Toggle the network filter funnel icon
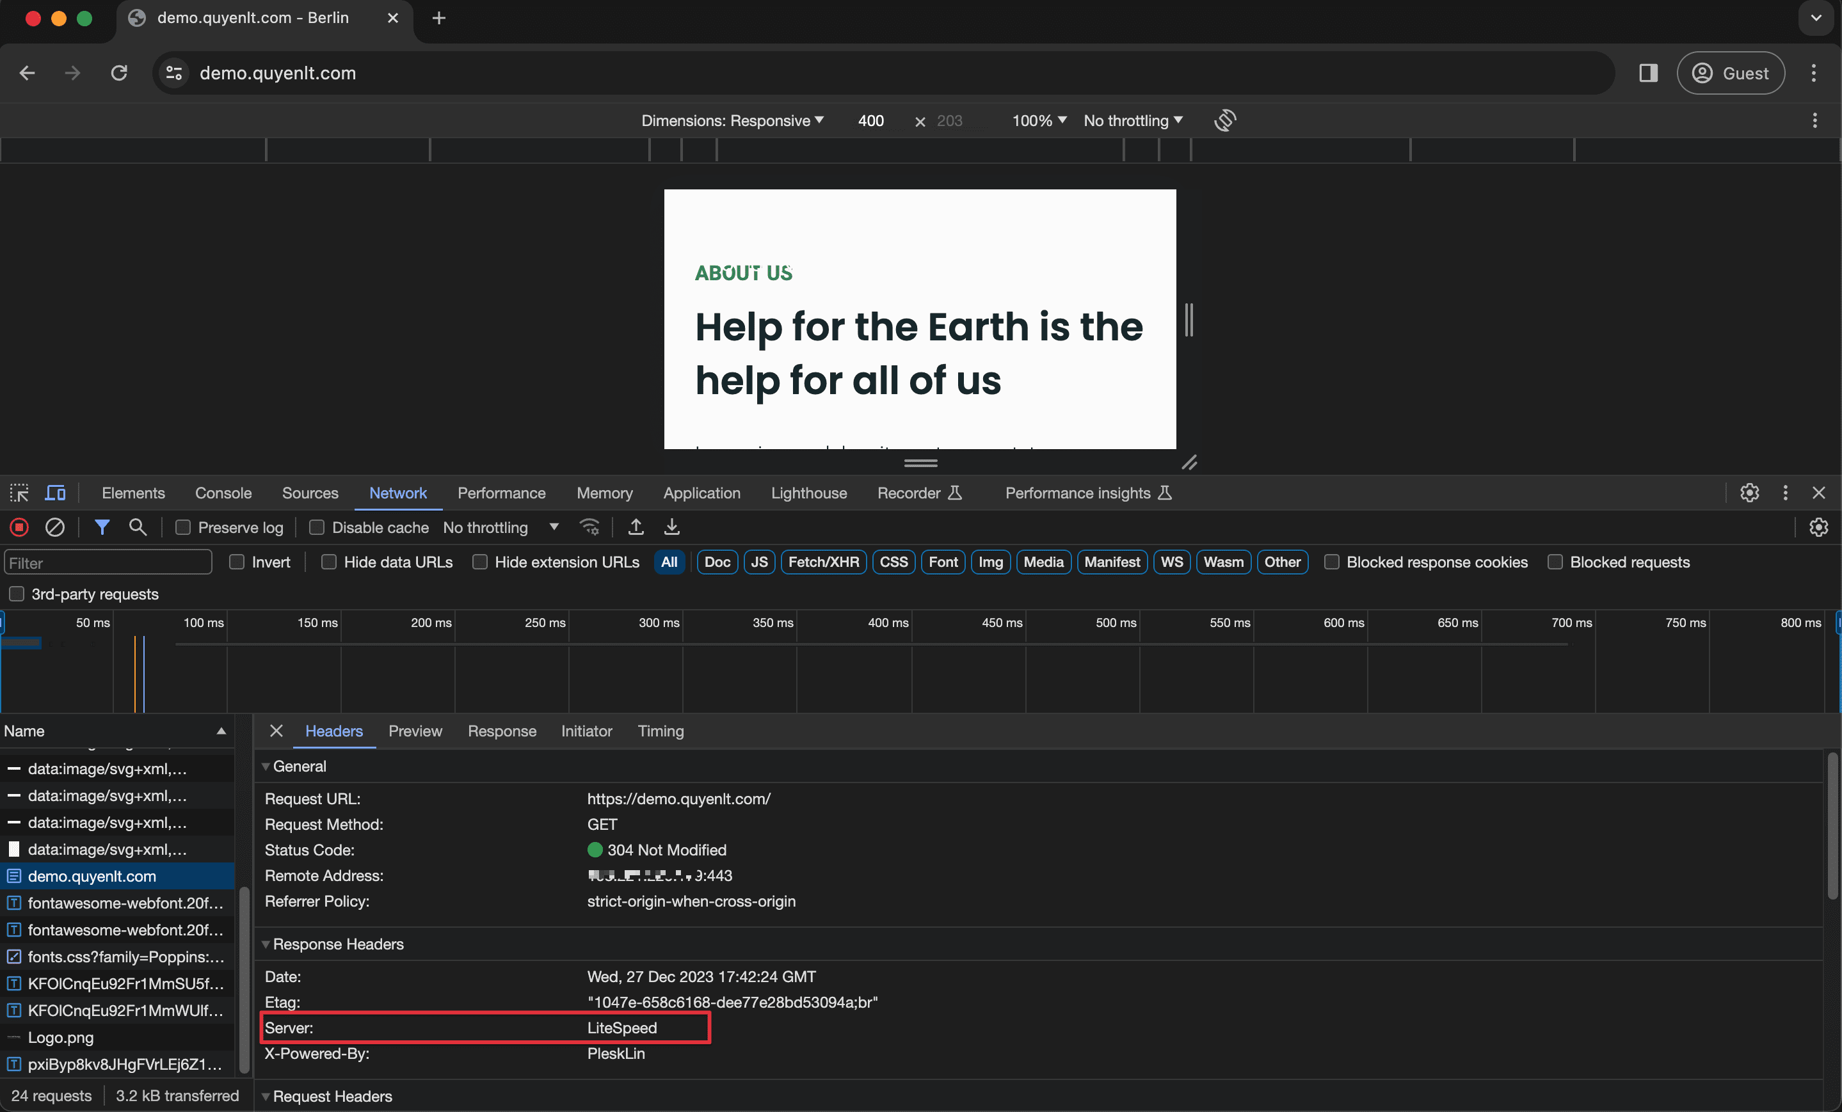Viewport: 1842px width, 1112px height. point(102,528)
